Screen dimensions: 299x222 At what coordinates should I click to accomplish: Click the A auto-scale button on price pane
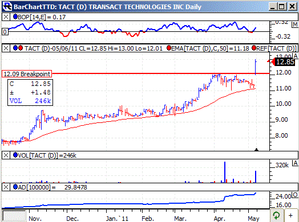coord(296,56)
